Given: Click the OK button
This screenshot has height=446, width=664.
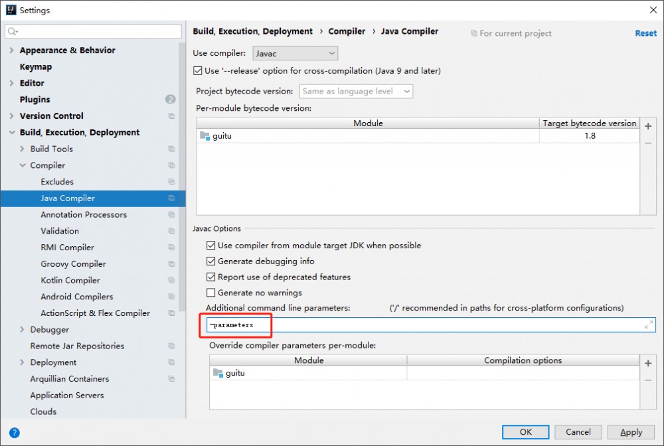Looking at the screenshot, I should click(525, 432).
